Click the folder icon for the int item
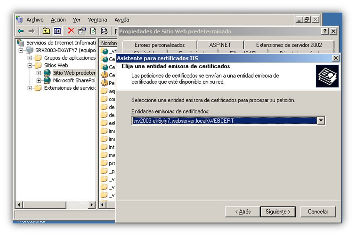This screenshot has height=236, width=355. tap(104, 147)
